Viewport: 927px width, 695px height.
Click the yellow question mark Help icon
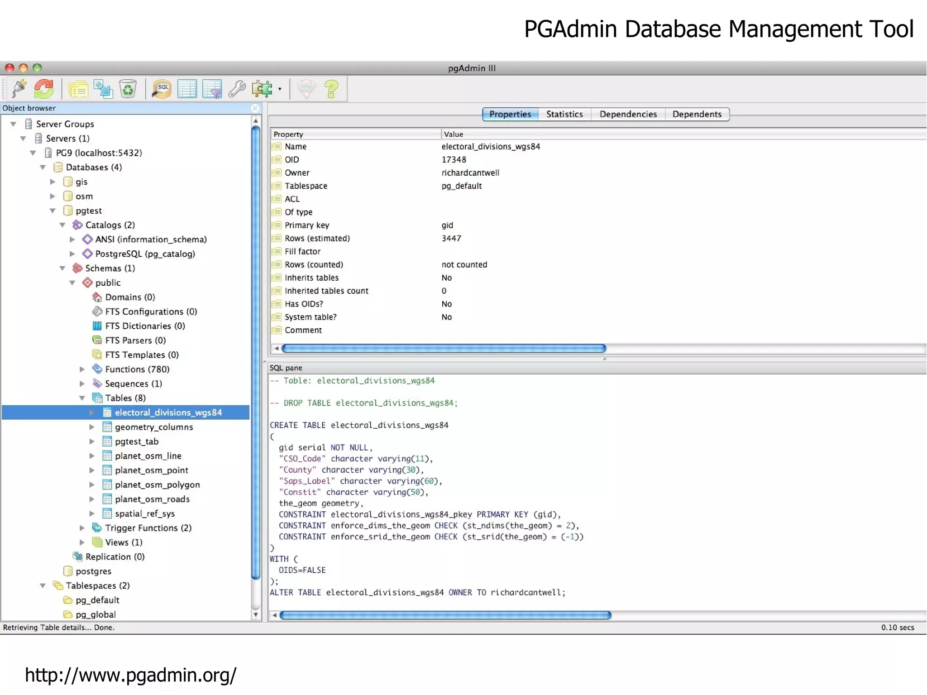click(332, 89)
